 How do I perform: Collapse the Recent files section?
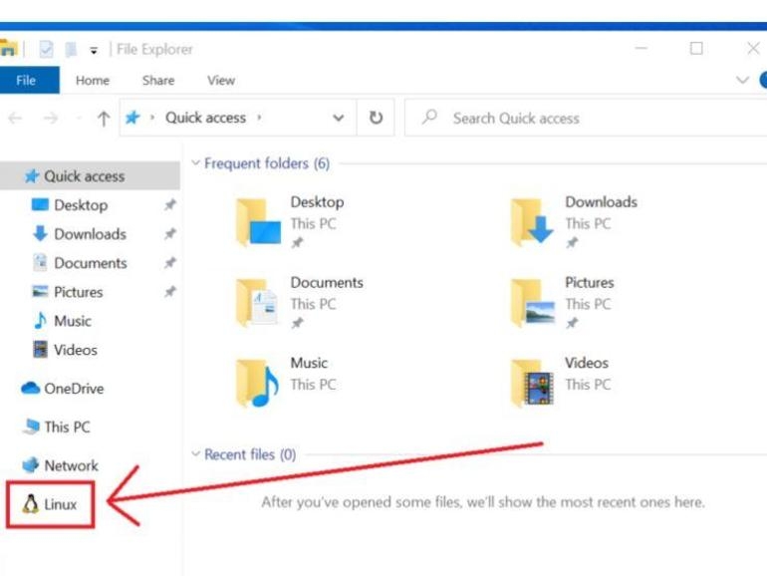195,453
